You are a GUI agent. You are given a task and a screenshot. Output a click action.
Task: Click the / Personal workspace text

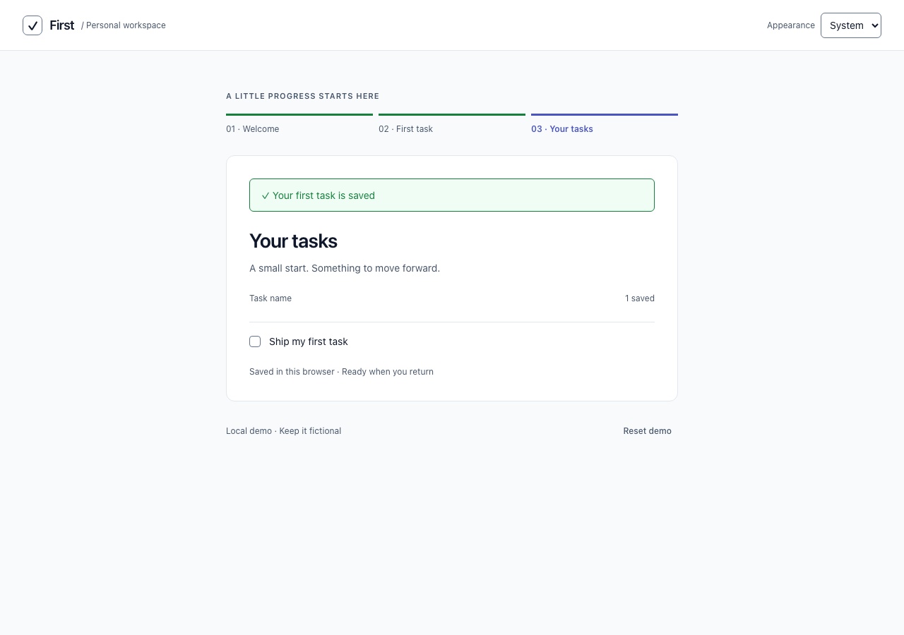(x=124, y=25)
